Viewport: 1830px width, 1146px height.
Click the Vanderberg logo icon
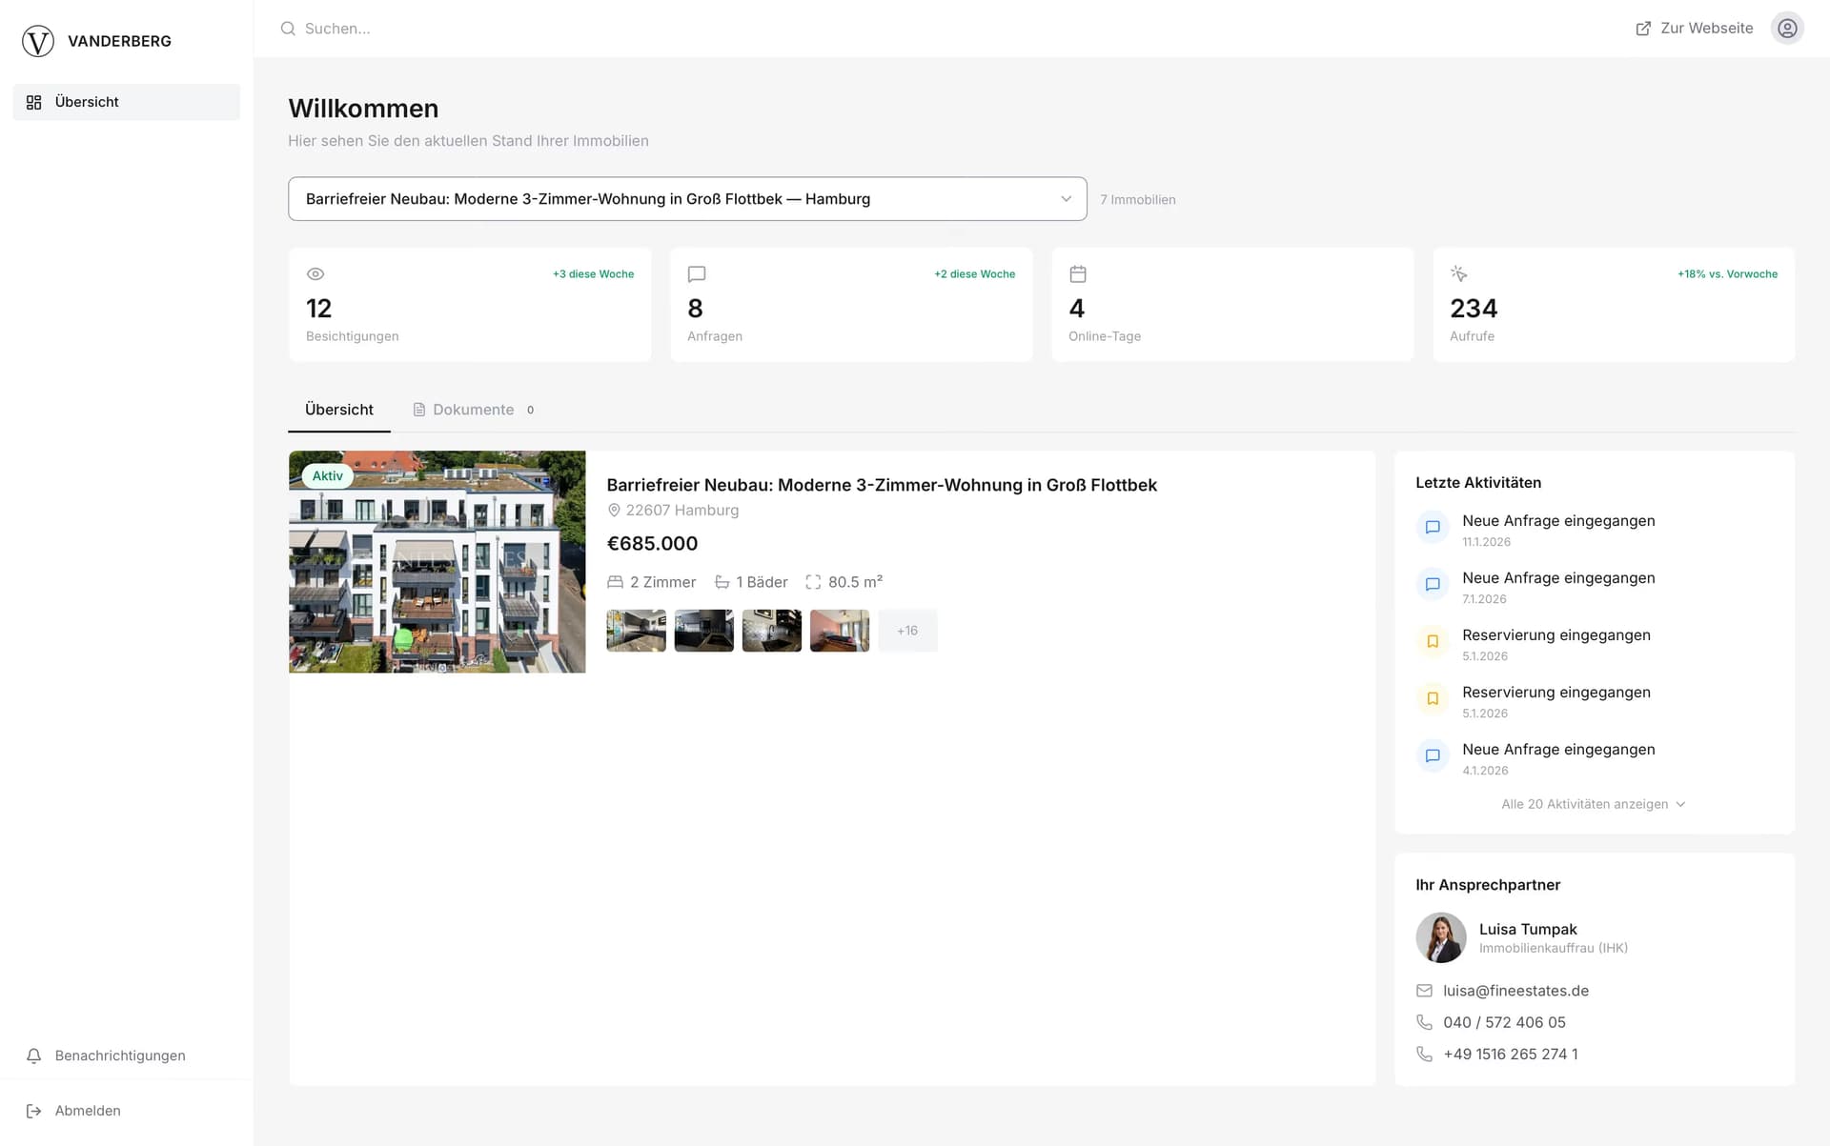click(x=38, y=41)
